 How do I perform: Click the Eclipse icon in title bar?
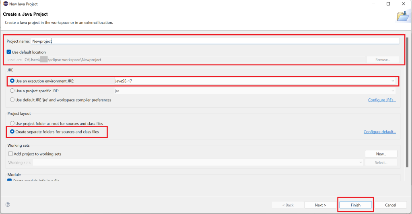(5, 4)
